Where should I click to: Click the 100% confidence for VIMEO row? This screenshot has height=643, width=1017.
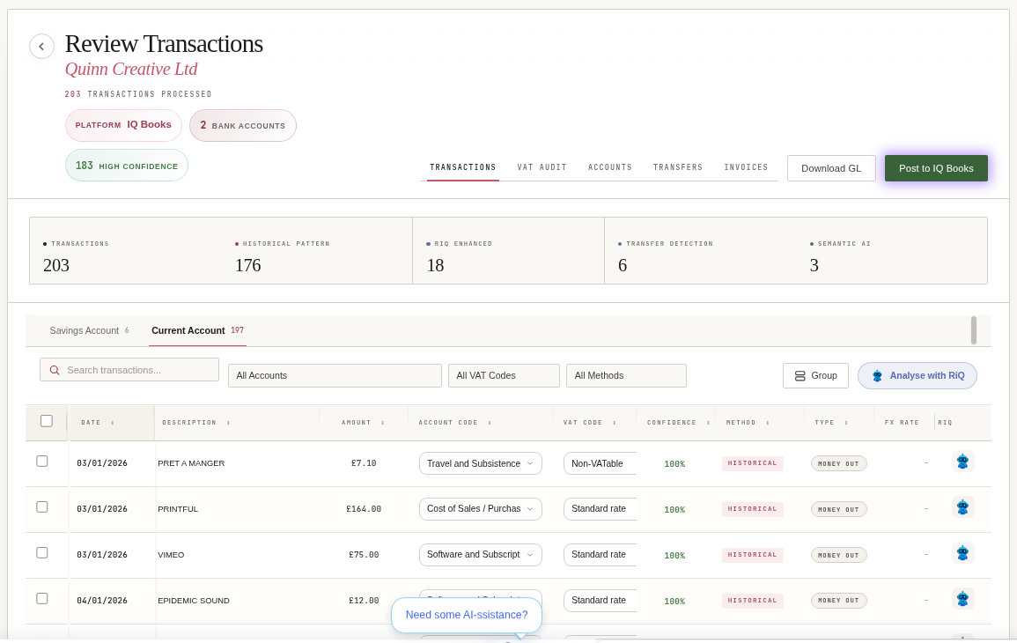[674, 556]
